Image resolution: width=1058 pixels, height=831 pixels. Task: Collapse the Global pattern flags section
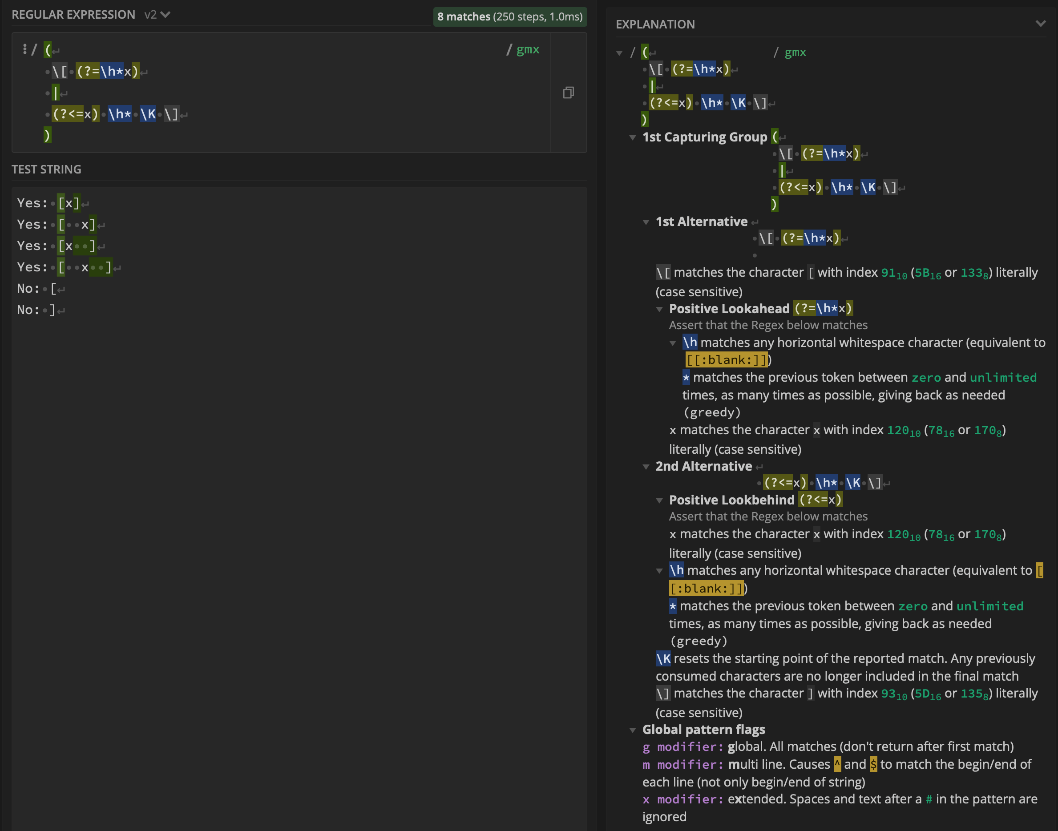click(633, 730)
